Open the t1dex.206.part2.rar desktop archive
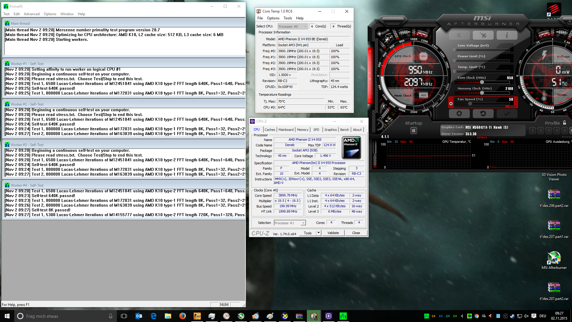The image size is (572, 322). click(x=554, y=198)
